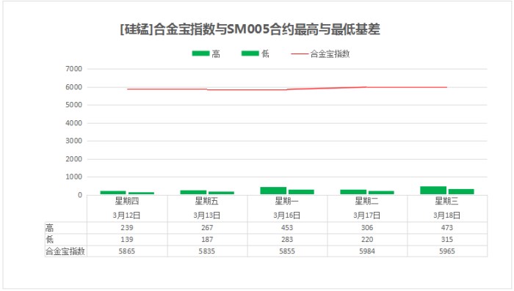Select the green 低 legend swatch

[250, 54]
